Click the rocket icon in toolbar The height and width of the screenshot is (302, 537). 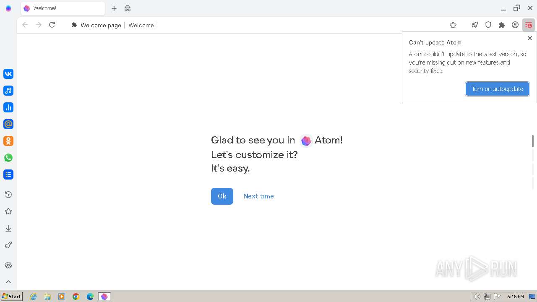point(475,25)
